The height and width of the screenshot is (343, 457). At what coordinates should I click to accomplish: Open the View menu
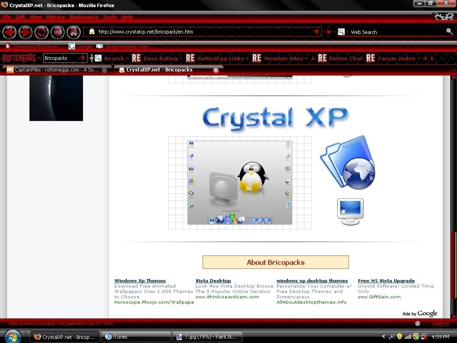36,17
